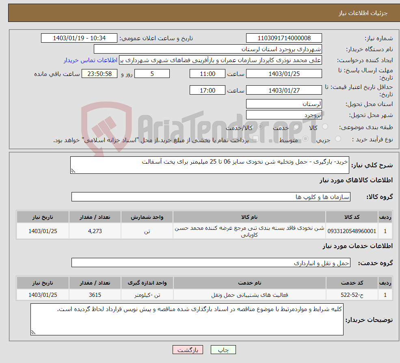This screenshot has width=400, height=363.
Task: Click the service group field حمل و نقل و انبارداری
Action: 211,262
